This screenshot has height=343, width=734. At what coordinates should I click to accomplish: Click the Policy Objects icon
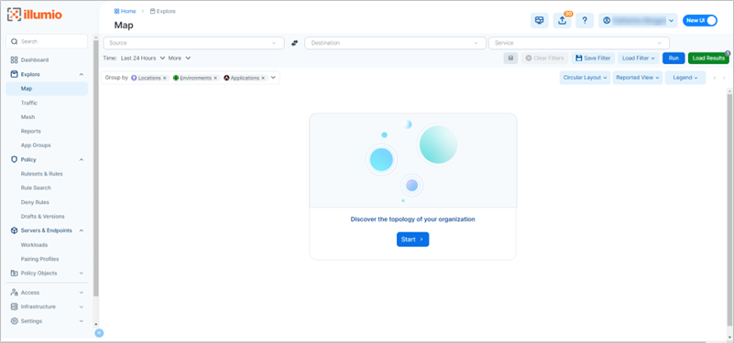coord(14,273)
